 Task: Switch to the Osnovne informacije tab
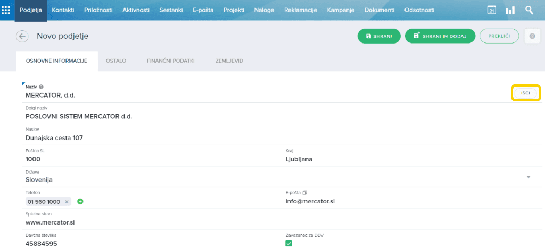[x=56, y=61]
